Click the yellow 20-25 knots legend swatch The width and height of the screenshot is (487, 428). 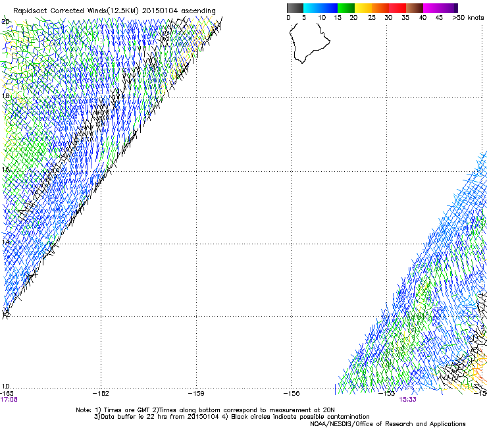[x=363, y=8]
